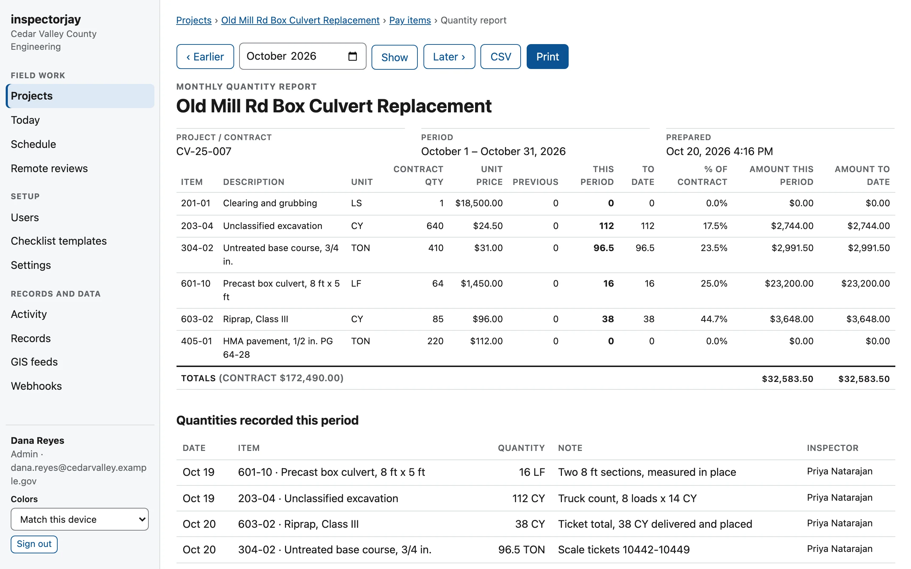Click the Dana Reyes user name
Image resolution: width=911 pixels, height=569 pixels.
pos(37,440)
